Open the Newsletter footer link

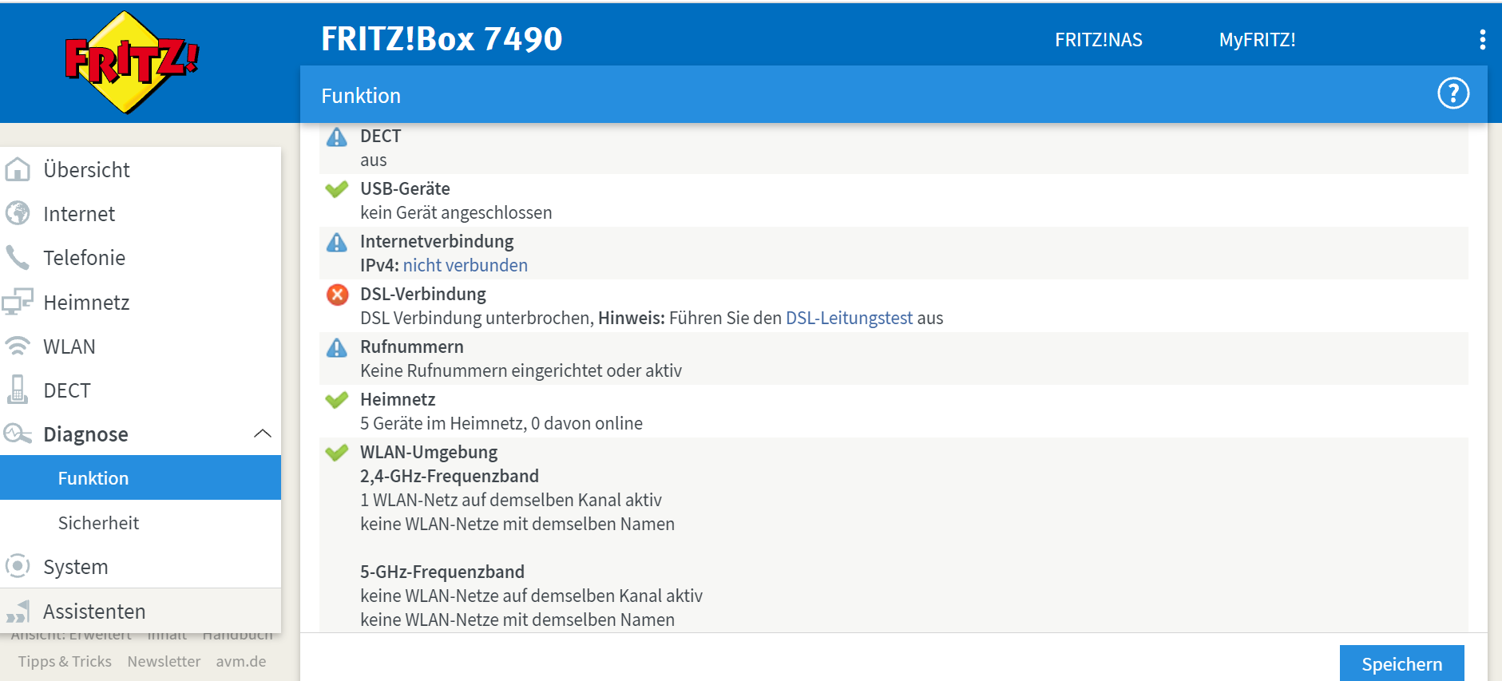click(x=164, y=661)
